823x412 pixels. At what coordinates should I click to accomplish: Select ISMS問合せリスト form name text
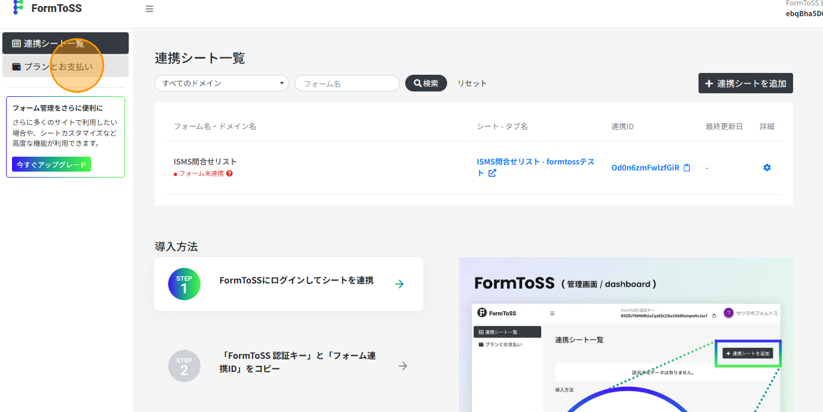coord(205,161)
